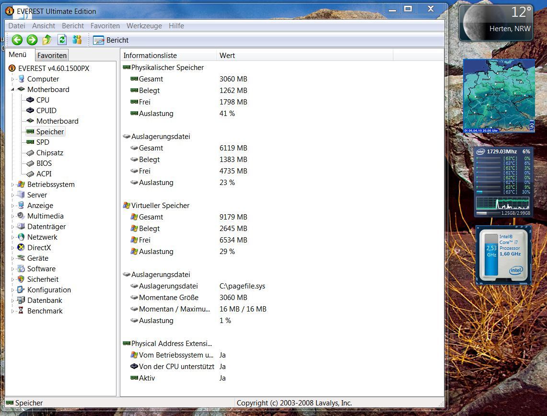Open the Bericht menu in menu bar
The height and width of the screenshot is (416, 547).
73,26
